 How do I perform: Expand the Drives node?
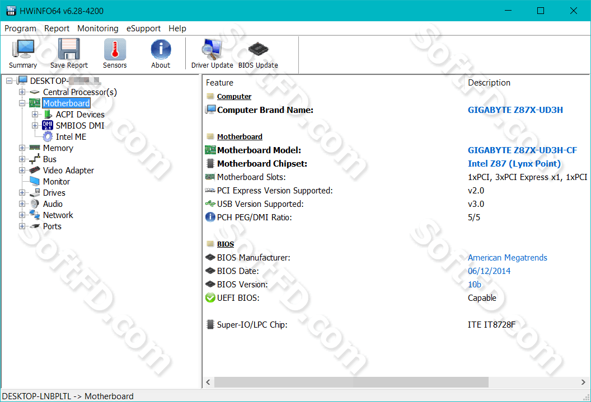22,193
